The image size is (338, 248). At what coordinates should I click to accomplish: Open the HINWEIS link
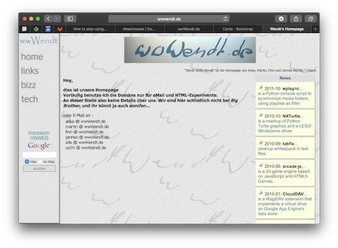tap(39, 137)
